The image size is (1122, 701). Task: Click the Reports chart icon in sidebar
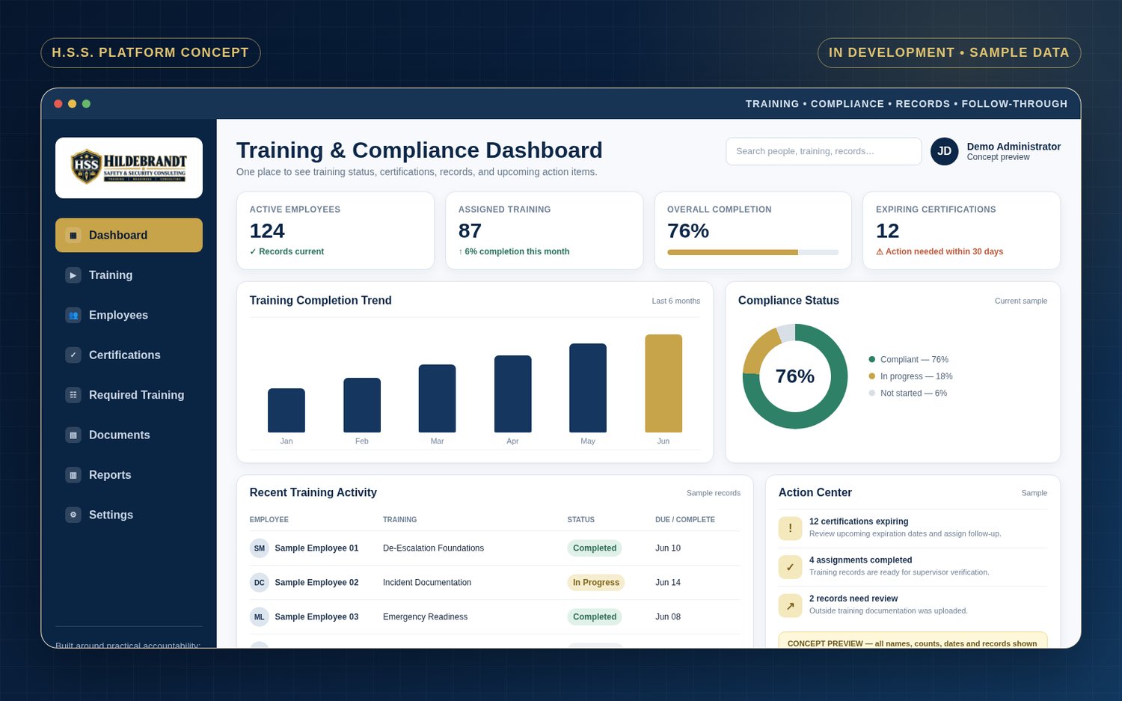(x=73, y=475)
